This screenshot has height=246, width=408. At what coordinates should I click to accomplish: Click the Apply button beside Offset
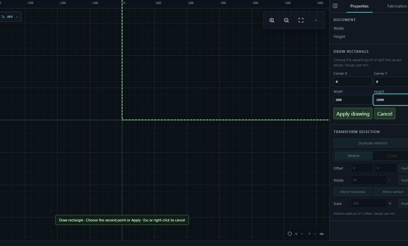pyautogui.click(x=403, y=168)
